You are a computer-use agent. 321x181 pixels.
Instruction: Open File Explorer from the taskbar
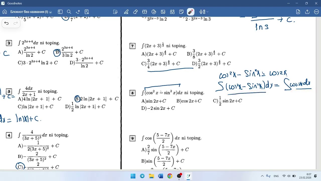click(151, 176)
